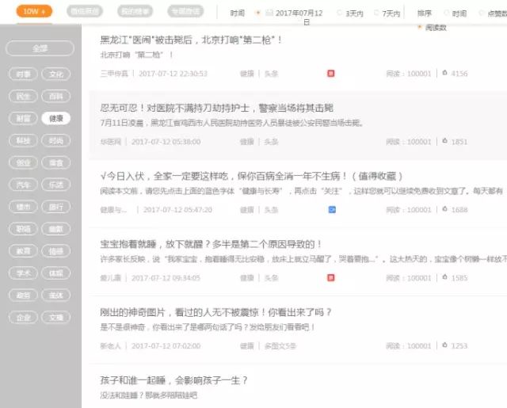The image size is (507, 408).
Task: Choose the 全部 category in sidebar
Action: pos(40,49)
